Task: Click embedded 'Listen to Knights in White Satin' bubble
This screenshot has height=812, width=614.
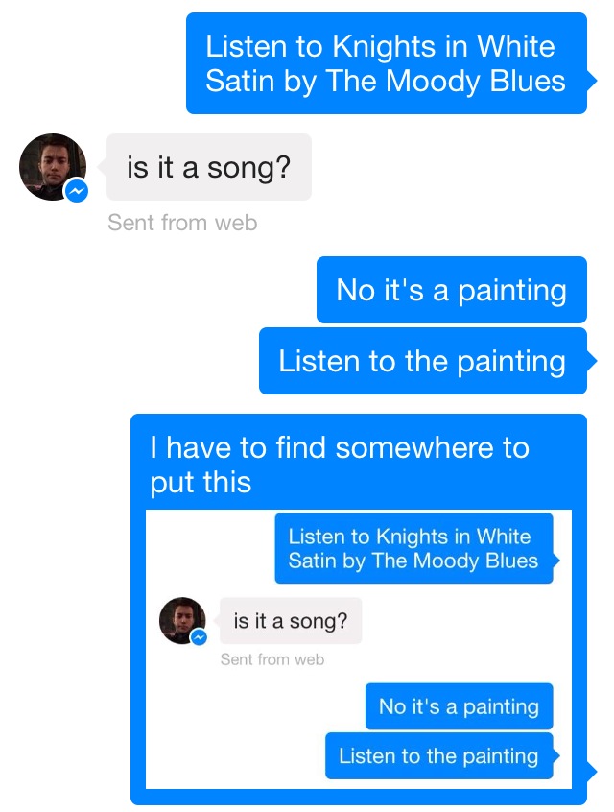Action: point(413,548)
